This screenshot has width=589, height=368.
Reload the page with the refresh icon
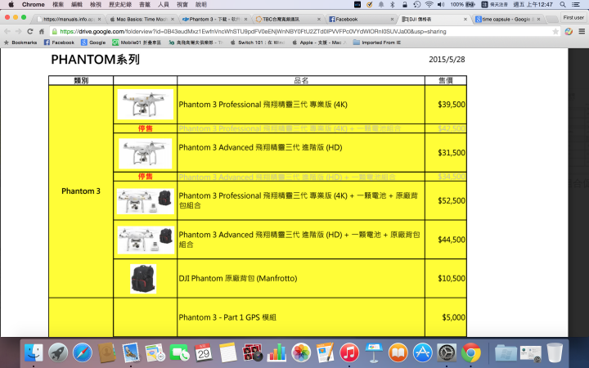point(30,32)
